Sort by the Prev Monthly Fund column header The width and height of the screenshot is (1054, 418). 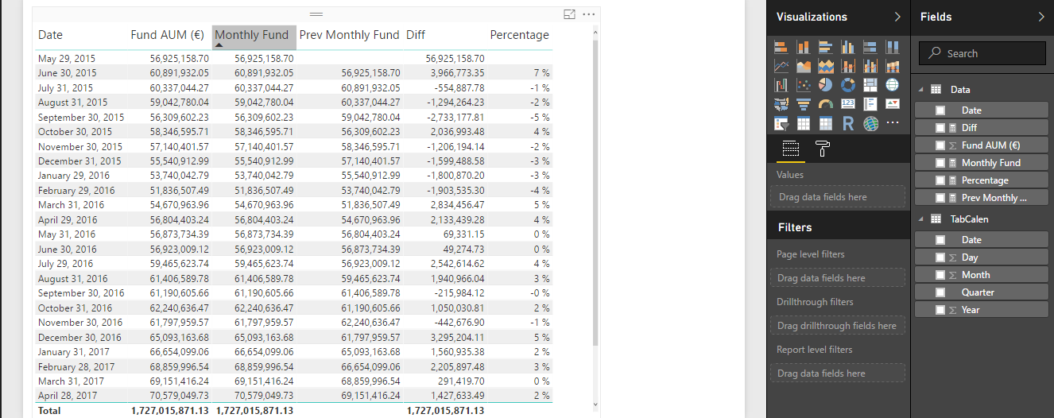coord(350,35)
